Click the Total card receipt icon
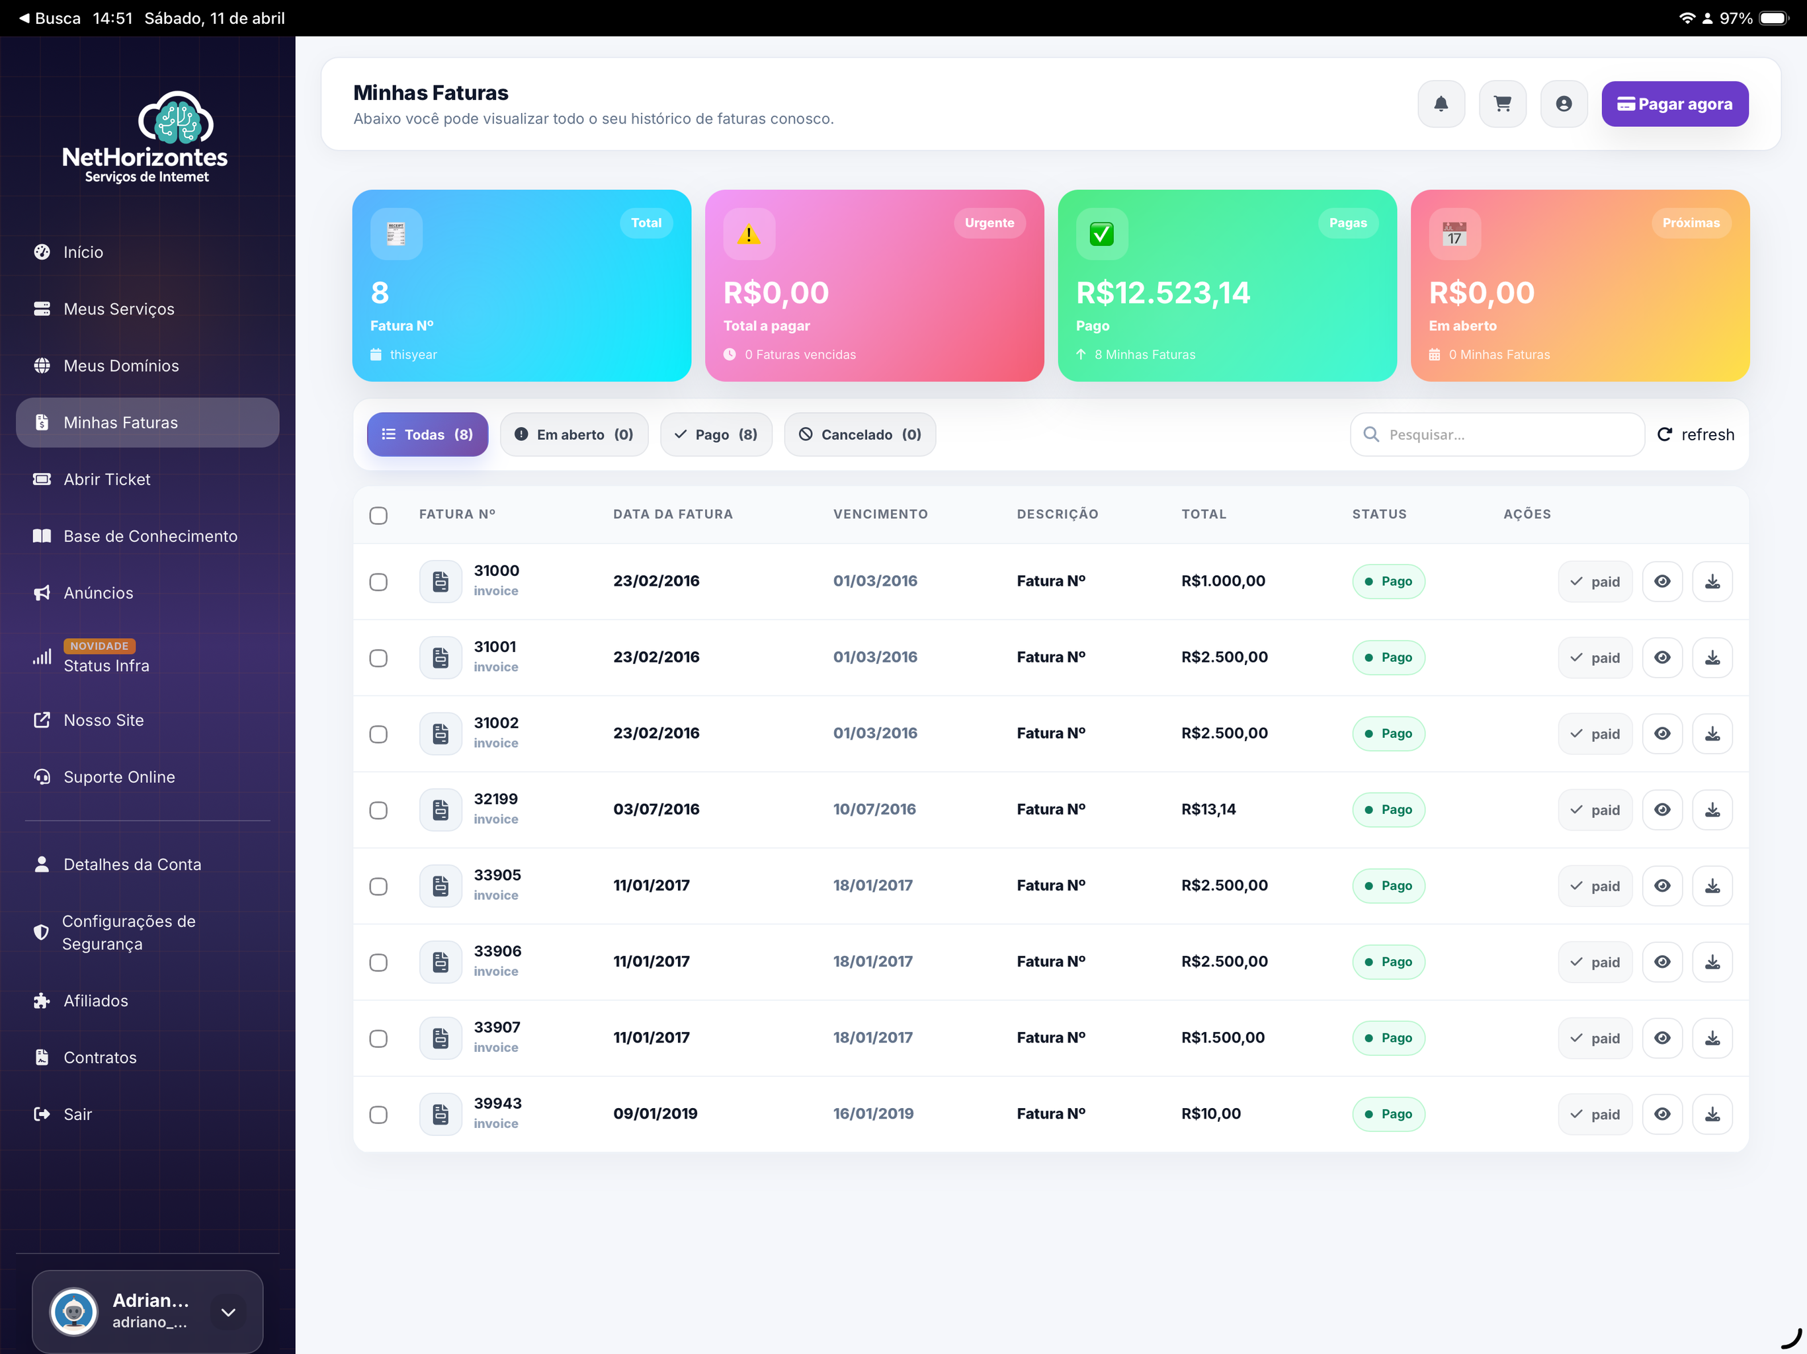Screen dimensions: 1807x1354 pos(396,235)
